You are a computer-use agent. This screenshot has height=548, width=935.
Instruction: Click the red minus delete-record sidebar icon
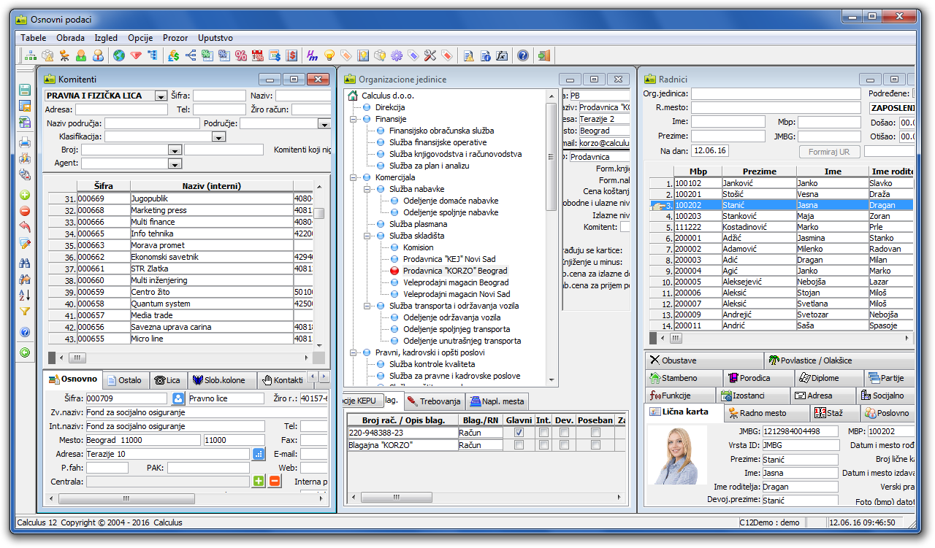click(x=25, y=211)
